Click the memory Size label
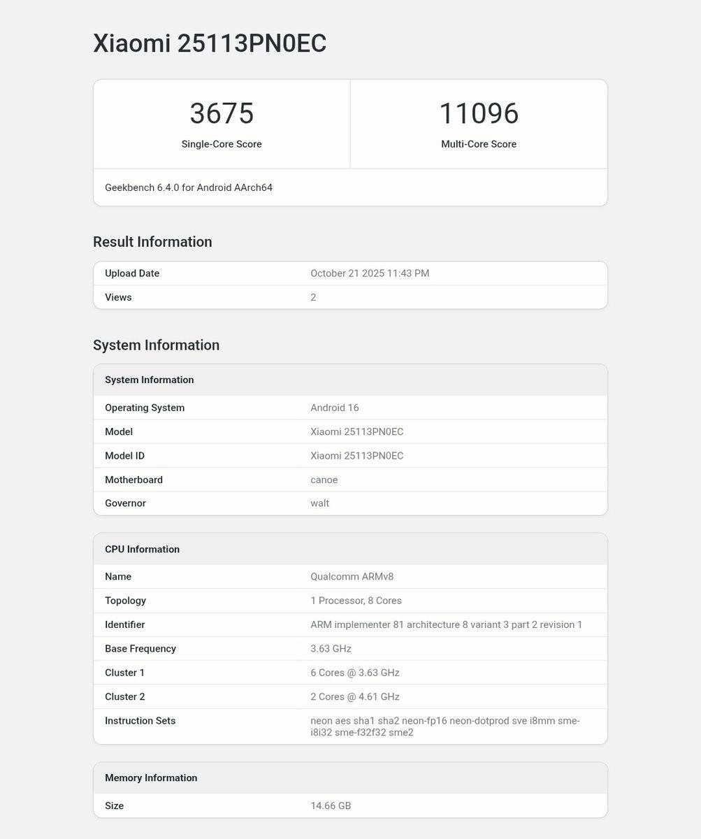This screenshot has width=701, height=839. click(114, 805)
